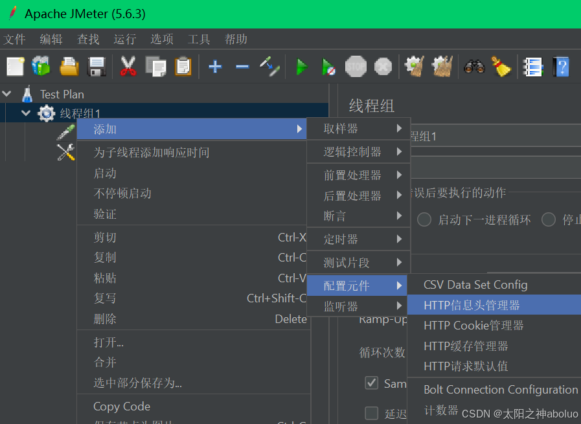The image size is (581, 424).
Task: Open the 查找 menu
Action: [x=88, y=39]
